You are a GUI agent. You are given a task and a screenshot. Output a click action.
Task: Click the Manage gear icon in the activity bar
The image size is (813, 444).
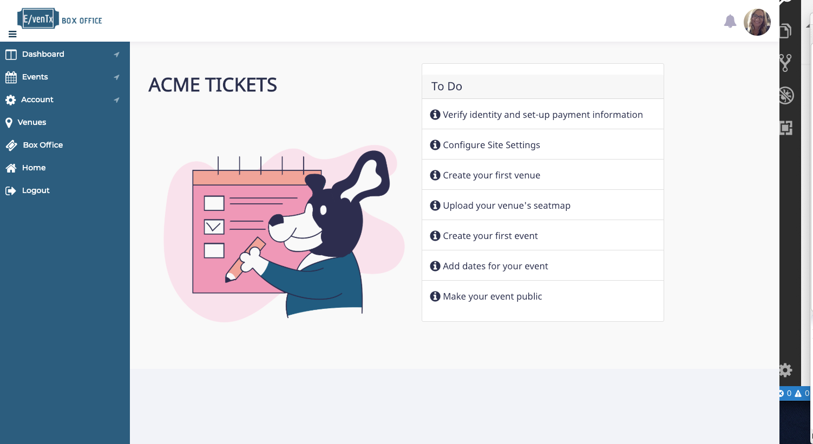click(785, 370)
